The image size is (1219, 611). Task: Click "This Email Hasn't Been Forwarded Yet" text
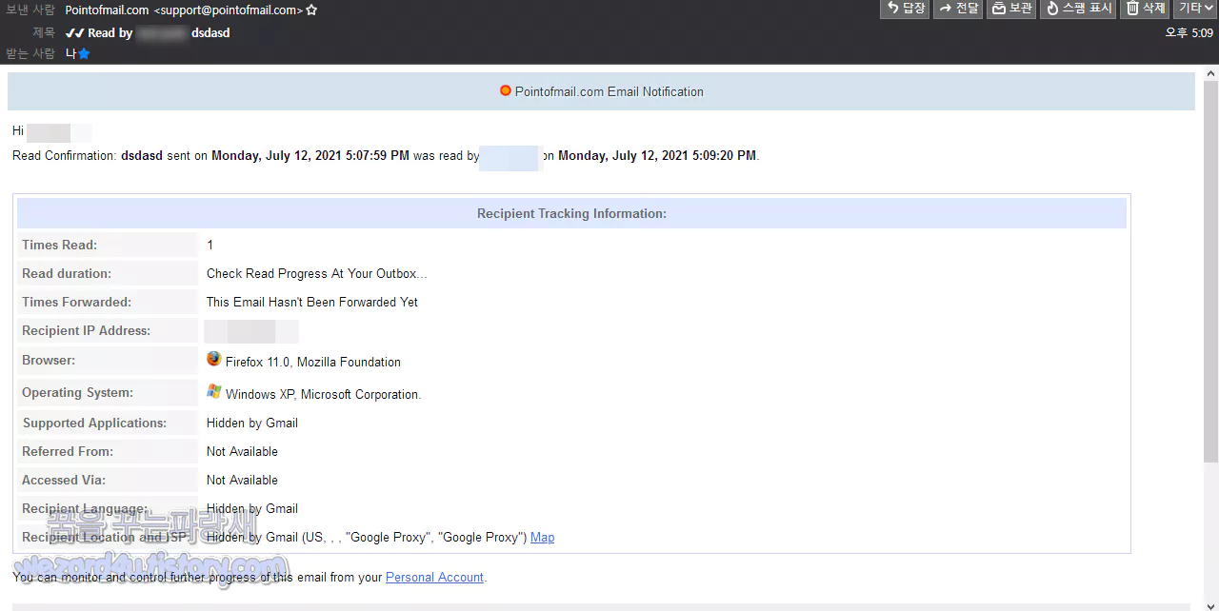[x=312, y=303]
